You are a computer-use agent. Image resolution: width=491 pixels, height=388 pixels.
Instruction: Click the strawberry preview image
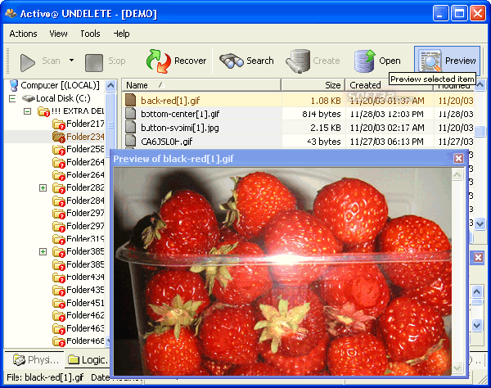pyautogui.click(x=282, y=271)
